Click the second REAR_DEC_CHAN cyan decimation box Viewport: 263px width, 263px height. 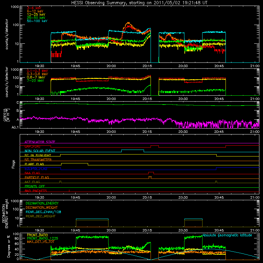tap(193, 219)
